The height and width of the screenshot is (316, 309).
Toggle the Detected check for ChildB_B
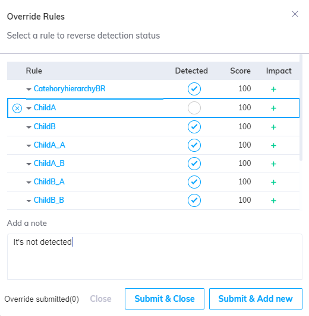(194, 200)
